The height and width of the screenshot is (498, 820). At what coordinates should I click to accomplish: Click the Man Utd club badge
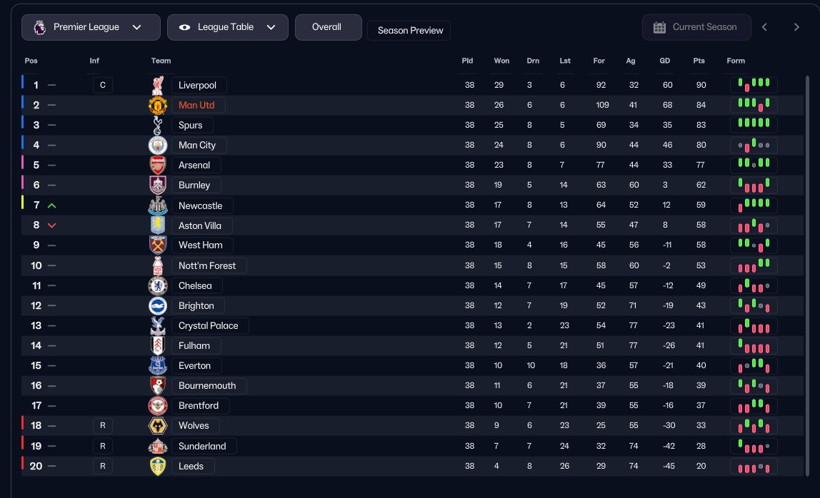coord(157,106)
